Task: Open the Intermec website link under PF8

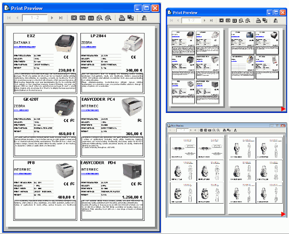Action: (23, 174)
